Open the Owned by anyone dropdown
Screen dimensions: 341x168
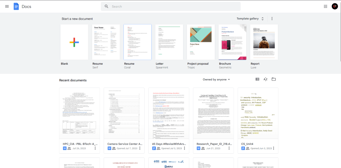217,79
